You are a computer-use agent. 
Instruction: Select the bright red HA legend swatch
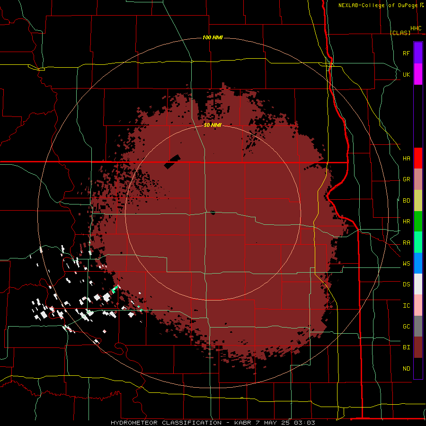tap(418, 158)
